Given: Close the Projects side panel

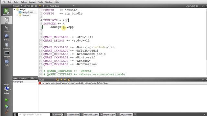Looking at the screenshot, I should pyautogui.click(x=36, y=6).
